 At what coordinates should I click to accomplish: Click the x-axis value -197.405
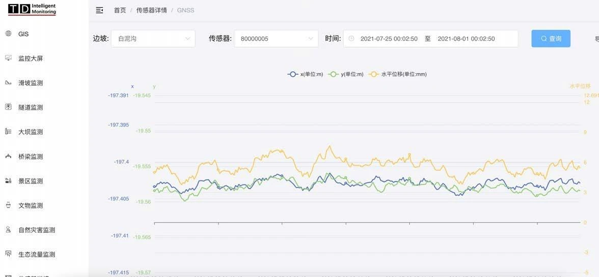(x=118, y=199)
